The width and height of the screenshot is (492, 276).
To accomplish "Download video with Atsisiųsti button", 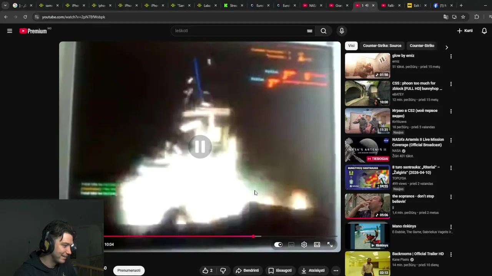I will coord(313,271).
